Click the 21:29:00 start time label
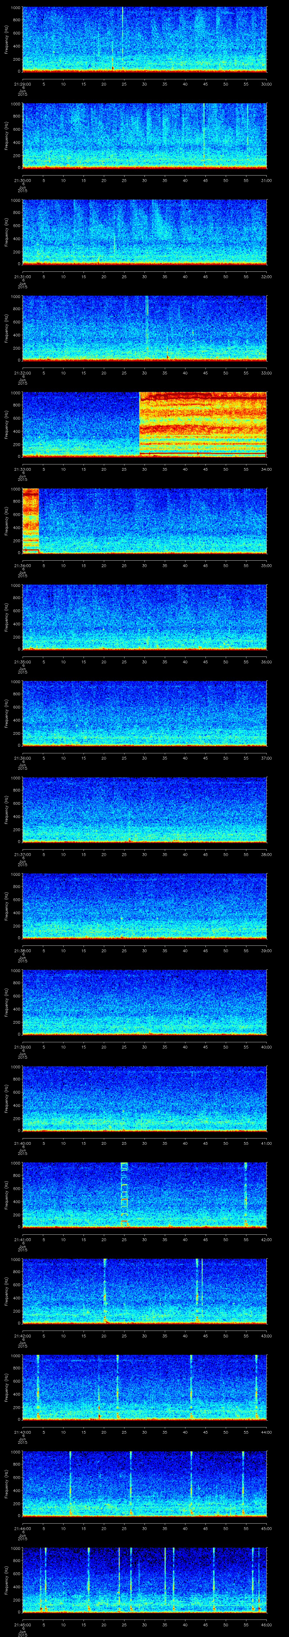 click(22, 84)
